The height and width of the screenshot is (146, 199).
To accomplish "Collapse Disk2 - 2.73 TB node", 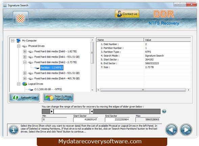I will pyautogui.click(x=25, y=62).
